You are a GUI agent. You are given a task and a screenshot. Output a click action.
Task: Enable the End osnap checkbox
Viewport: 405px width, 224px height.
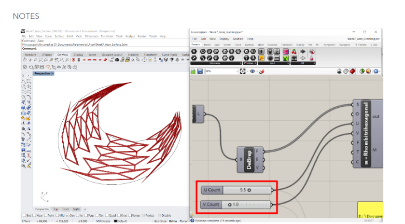[24, 215]
